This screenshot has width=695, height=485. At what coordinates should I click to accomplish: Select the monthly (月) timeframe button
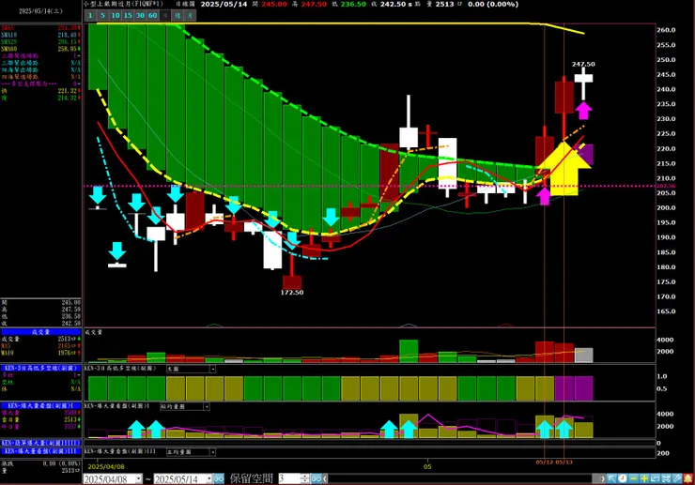[190, 16]
